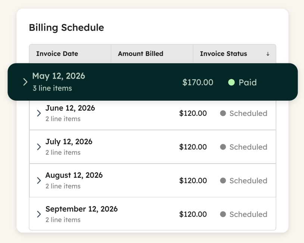Select the $170.00 amount in the Paid row
The image size is (304, 243).
(198, 82)
